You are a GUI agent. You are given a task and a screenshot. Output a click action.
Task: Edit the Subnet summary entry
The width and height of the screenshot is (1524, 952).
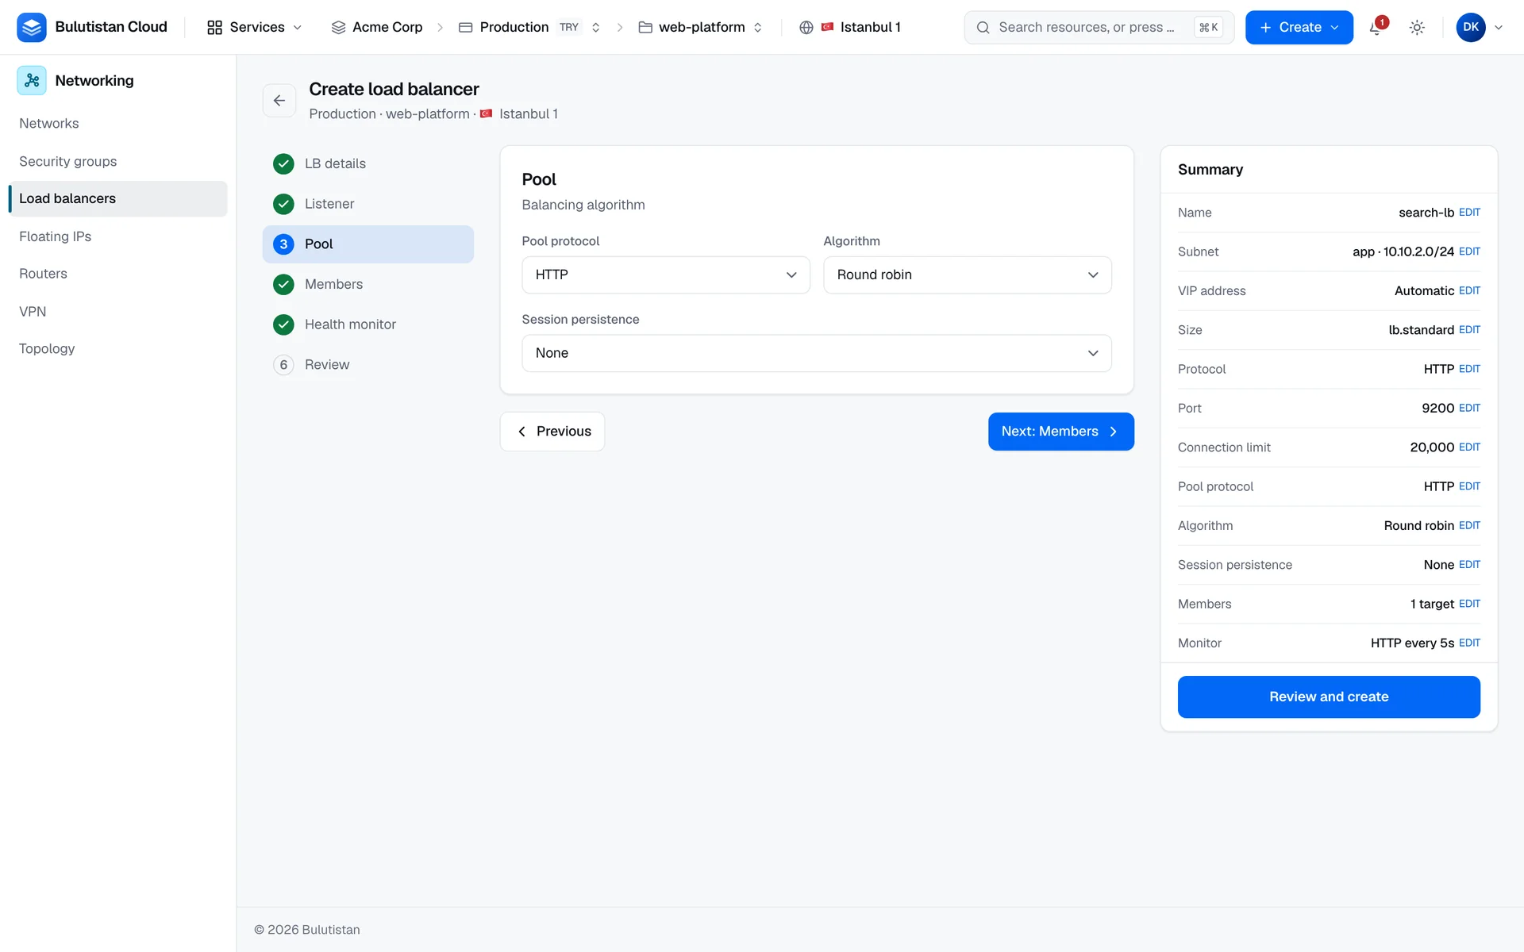[x=1469, y=251]
